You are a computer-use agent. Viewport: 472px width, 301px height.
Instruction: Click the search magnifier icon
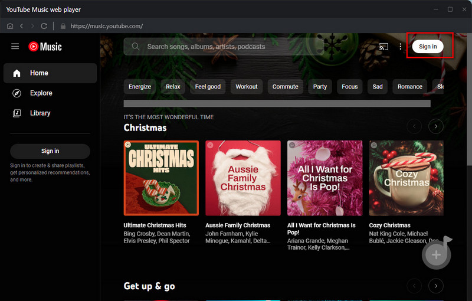(x=136, y=47)
